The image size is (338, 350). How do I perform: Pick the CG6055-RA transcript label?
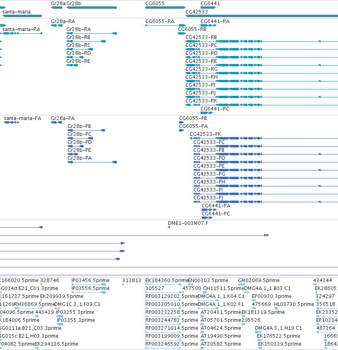click(x=160, y=21)
